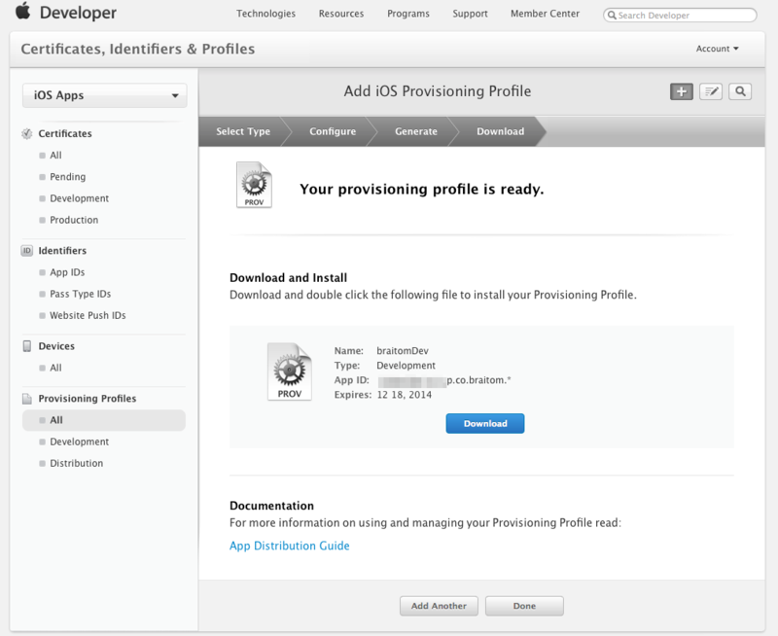778x636 pixels.
Task: Select the Download step in wizard
Action: tap(500, 131)
